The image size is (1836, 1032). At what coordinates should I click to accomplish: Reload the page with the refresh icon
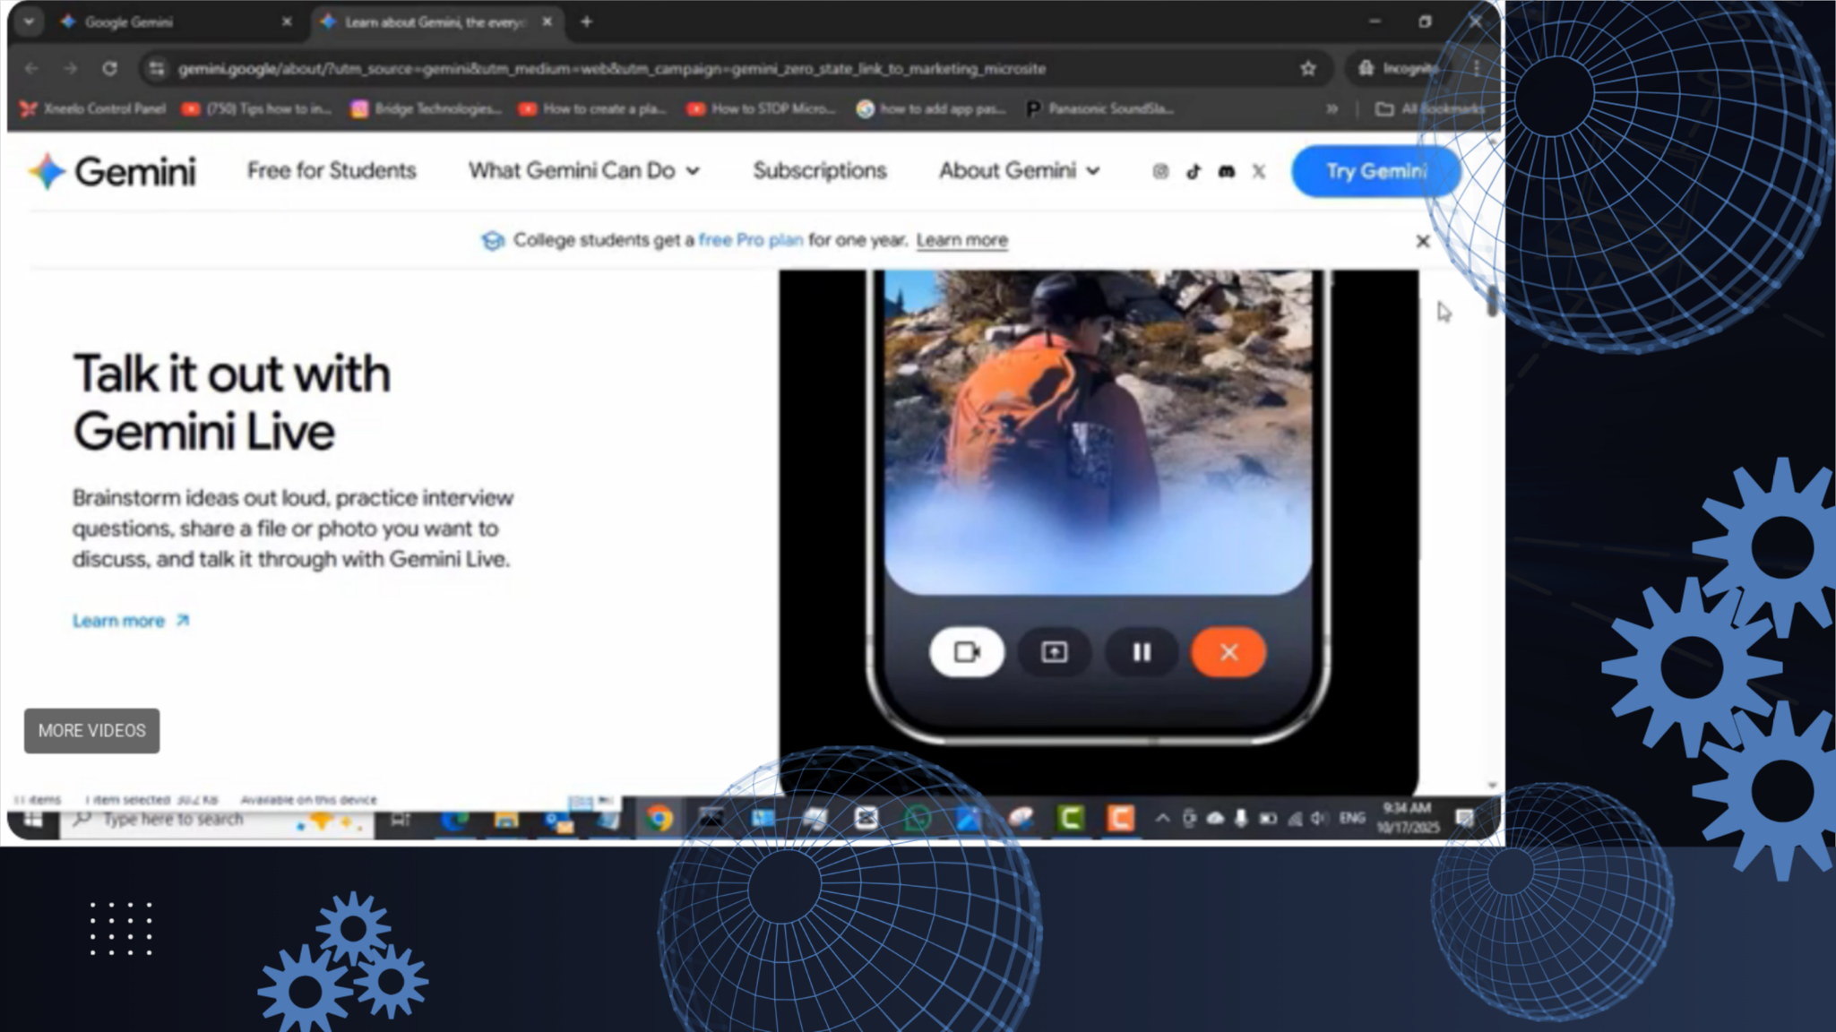tap(109, 68)
